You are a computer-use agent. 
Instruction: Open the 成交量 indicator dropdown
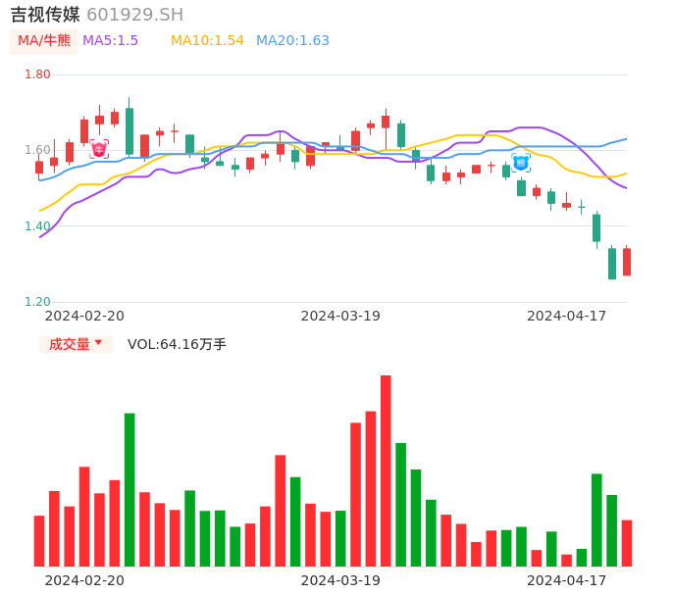point(76,344)
